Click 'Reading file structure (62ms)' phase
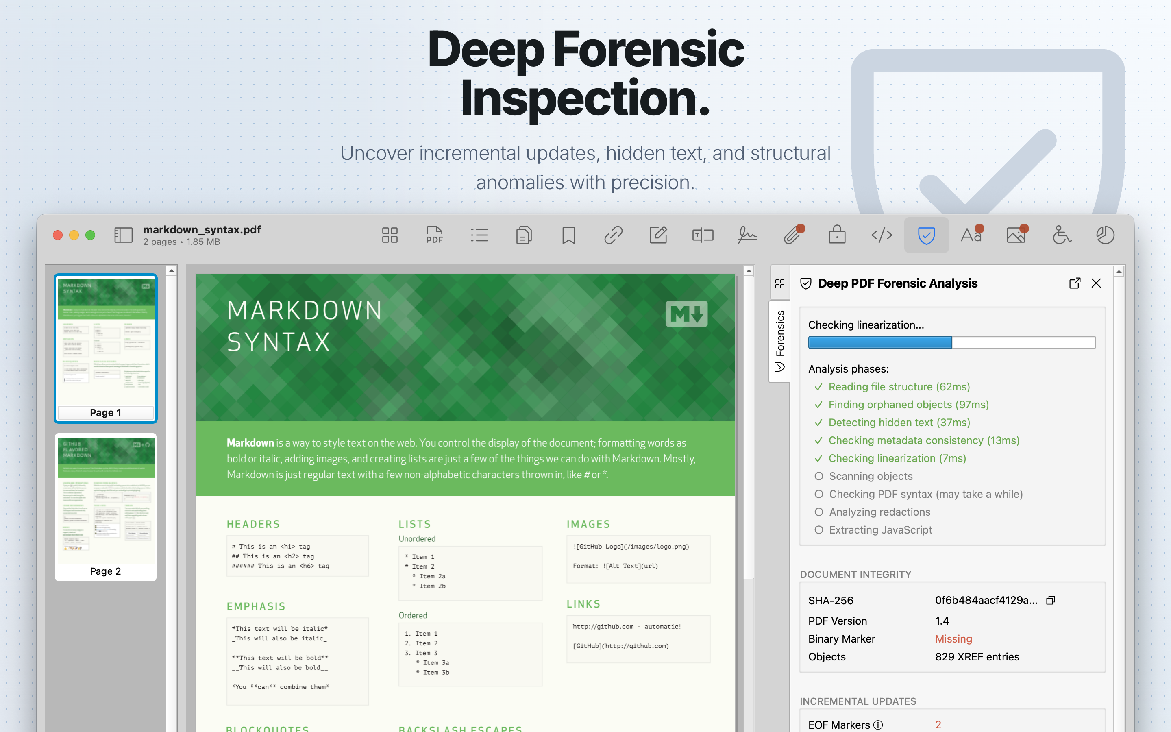The height and width of the screenshot is (732, 1171). [x=899, y=387]
